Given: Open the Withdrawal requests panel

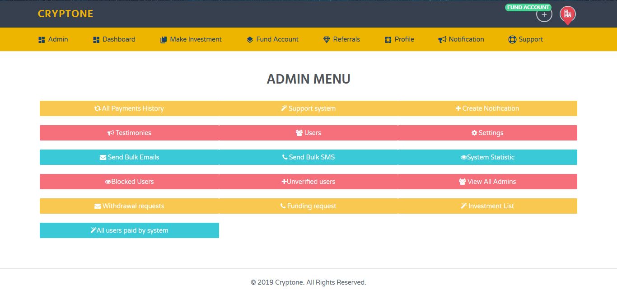Looking at the screenshot, I should pyautogui.click(x=129, y=206).
